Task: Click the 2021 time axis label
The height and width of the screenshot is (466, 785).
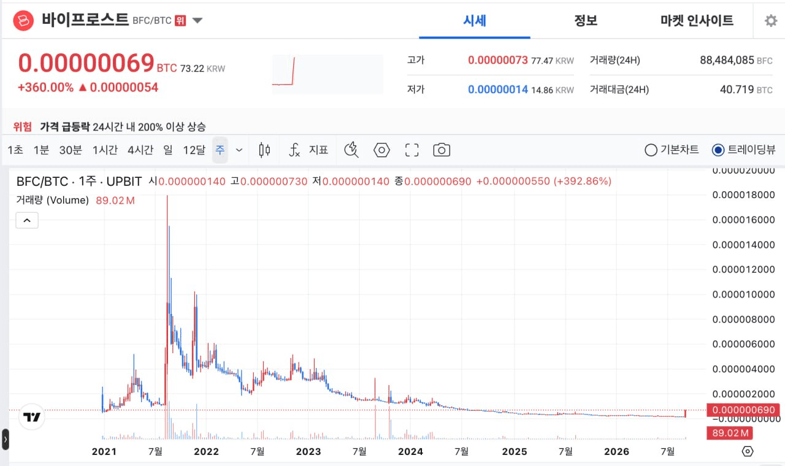Action: click(x=104, y=452)
